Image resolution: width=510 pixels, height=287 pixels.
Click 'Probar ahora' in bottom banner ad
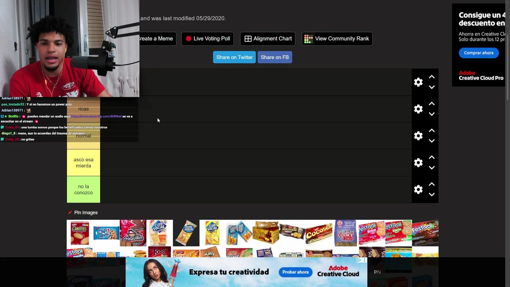click(296, 272)
